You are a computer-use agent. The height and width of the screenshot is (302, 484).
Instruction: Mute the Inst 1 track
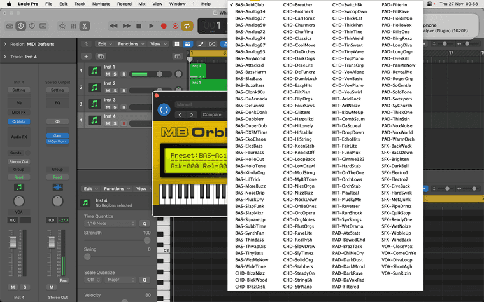pos(108,74)
